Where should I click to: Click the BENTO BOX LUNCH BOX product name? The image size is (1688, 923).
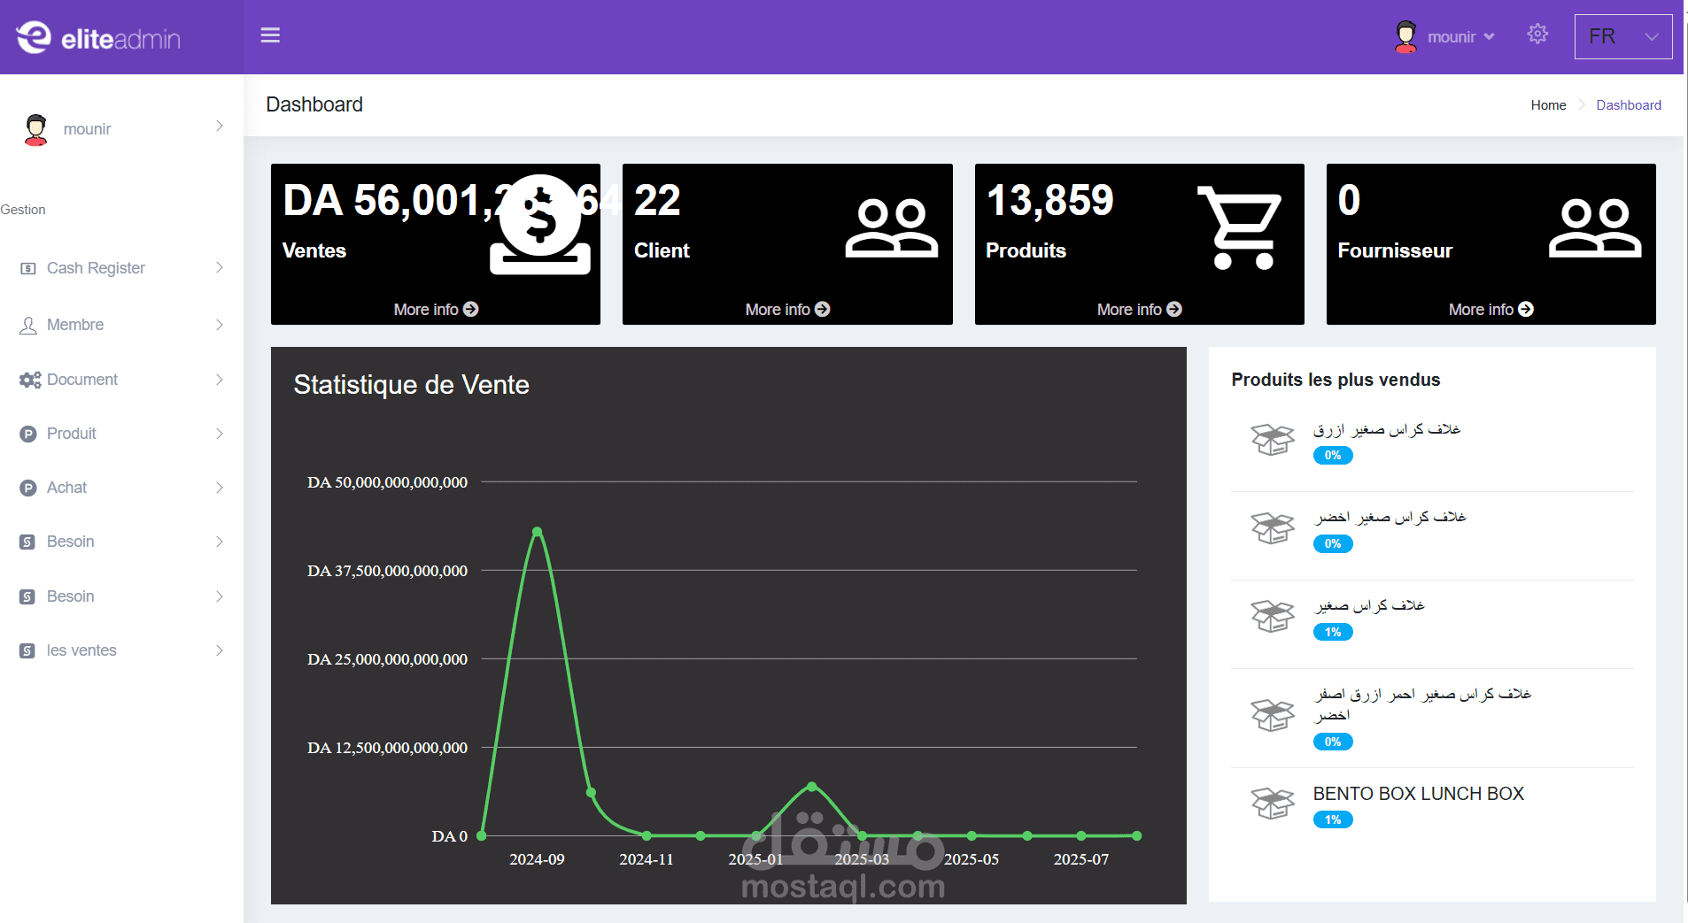1418,794
